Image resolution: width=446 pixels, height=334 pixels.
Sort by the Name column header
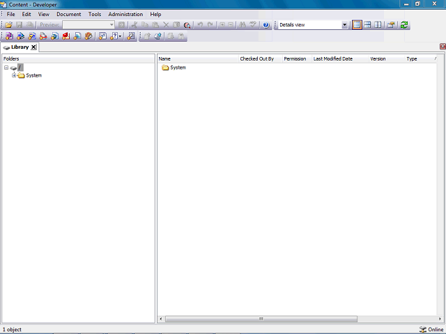point(198,58)
